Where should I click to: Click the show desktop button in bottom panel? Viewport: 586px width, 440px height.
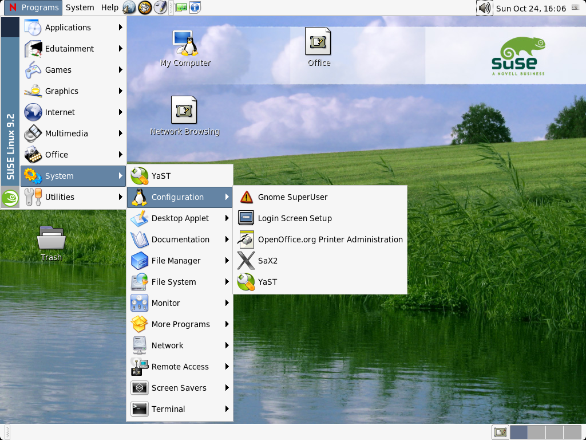(x=500, y=432)
